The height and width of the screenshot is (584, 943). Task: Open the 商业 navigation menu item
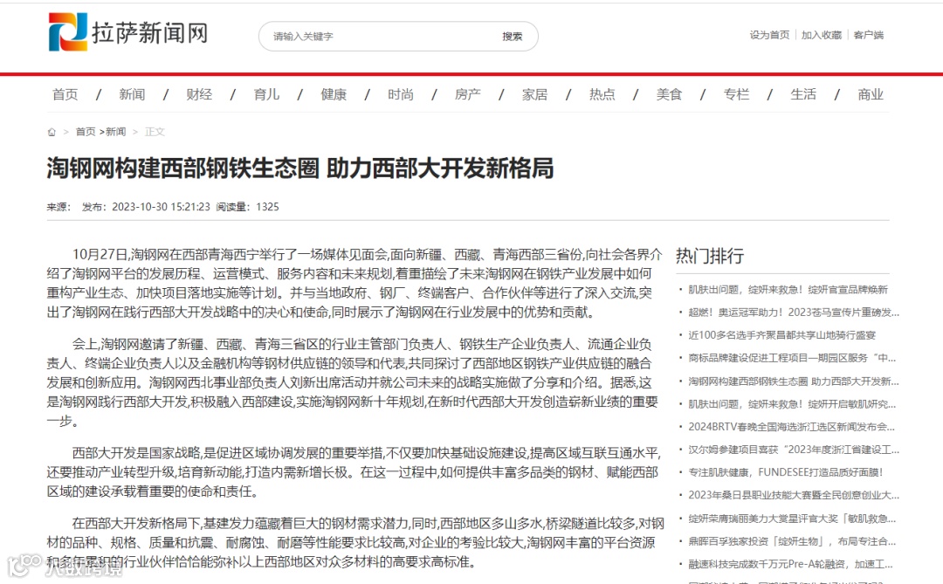click(871, 94)
